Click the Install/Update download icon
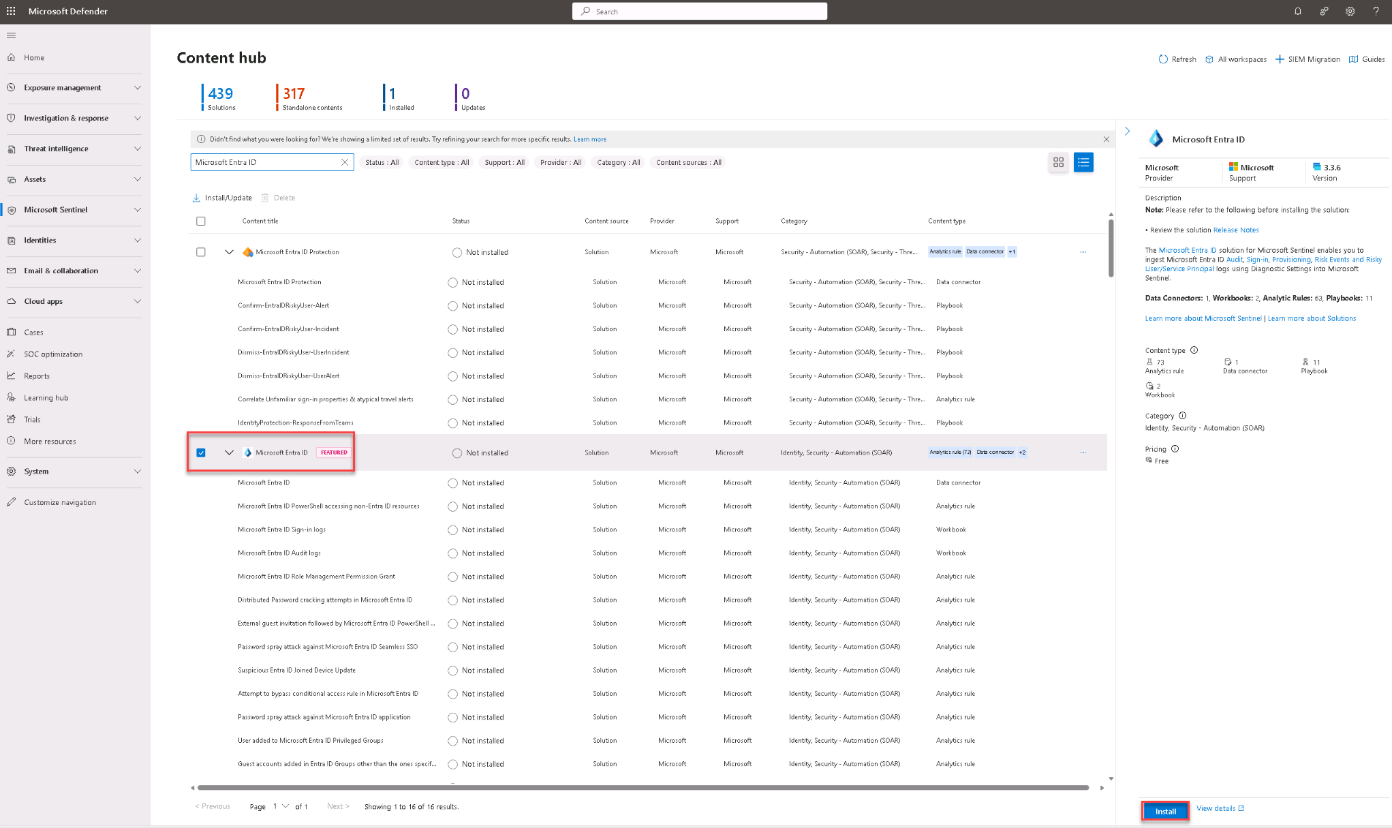1392x828 pixels. coord(196,198)
